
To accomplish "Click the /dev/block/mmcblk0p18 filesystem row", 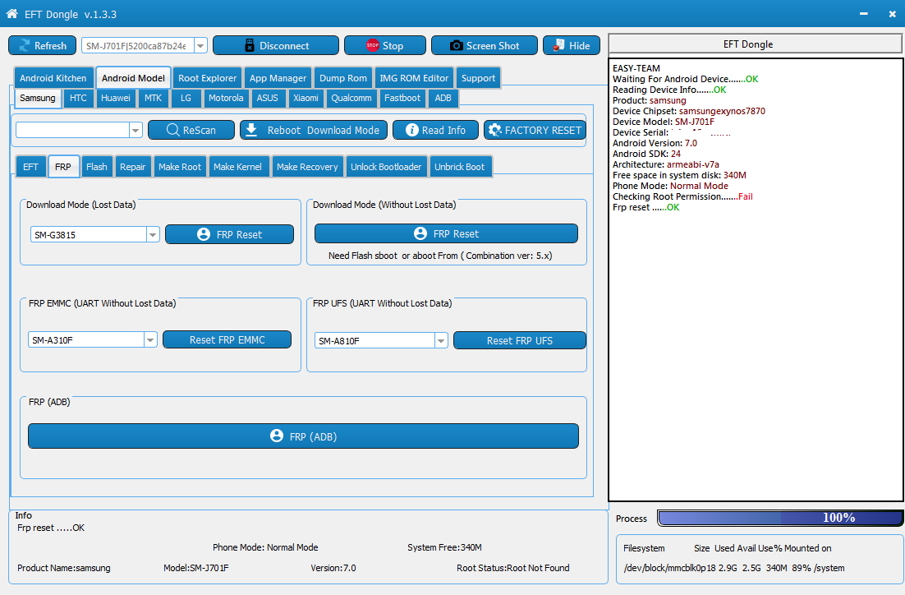I will [733, 568].
